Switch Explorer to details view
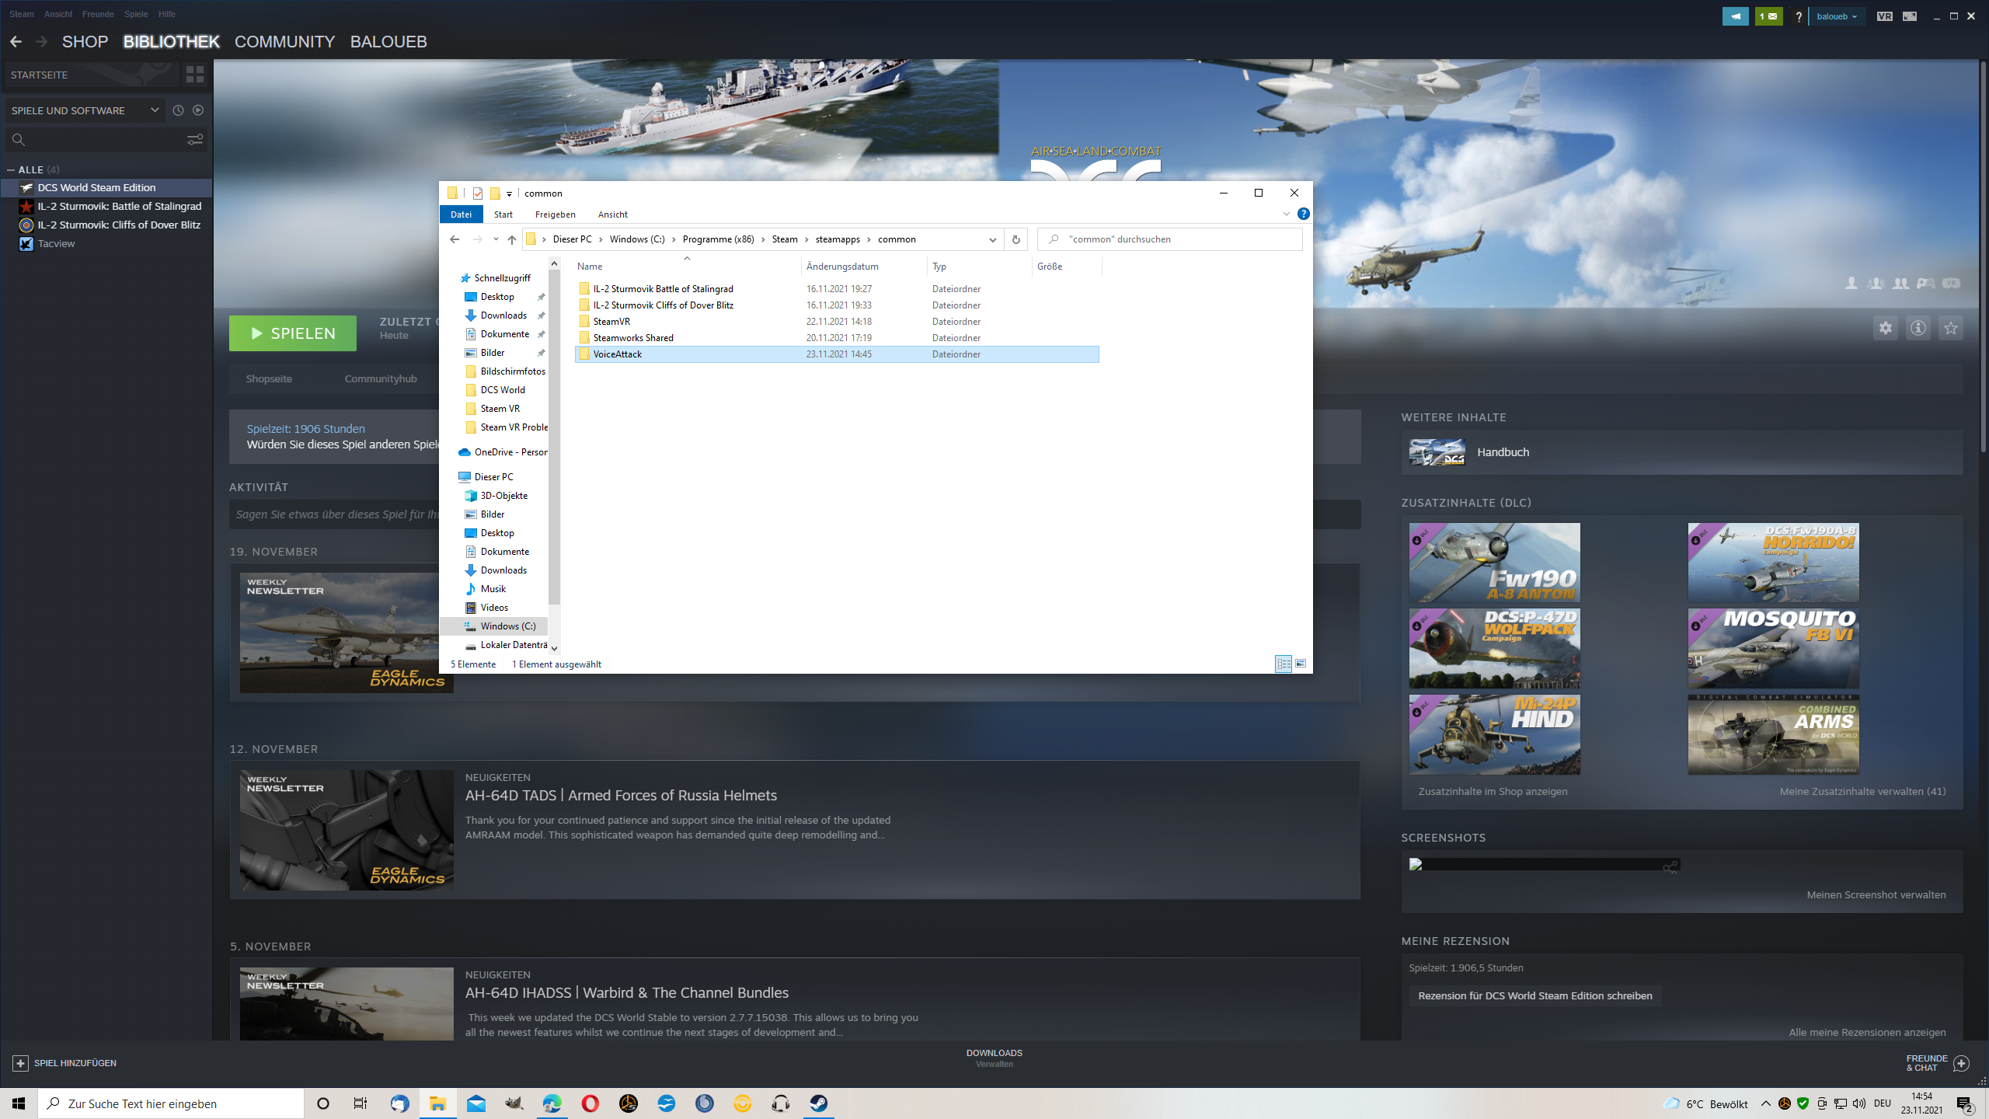 click(x=1283, y=664)
